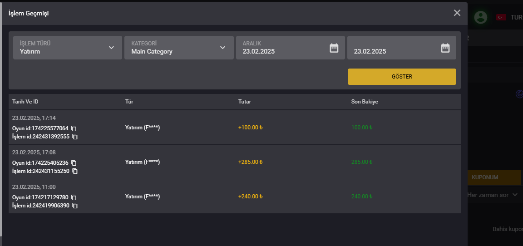The height and width of the screenshot is (246, 523).
Task: Click the end date field 23.02.2025
Action: click(x=402, y=48)
